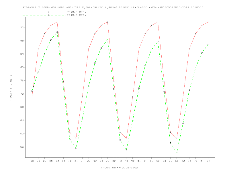
Task: Click the red O_MEAN plus marker at hour 21
Action: click(76, 138)
